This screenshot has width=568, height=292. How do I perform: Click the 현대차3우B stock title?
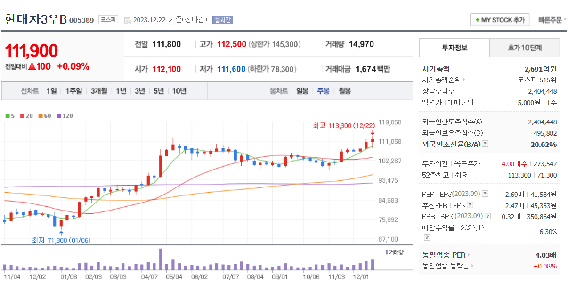[35, 19]
